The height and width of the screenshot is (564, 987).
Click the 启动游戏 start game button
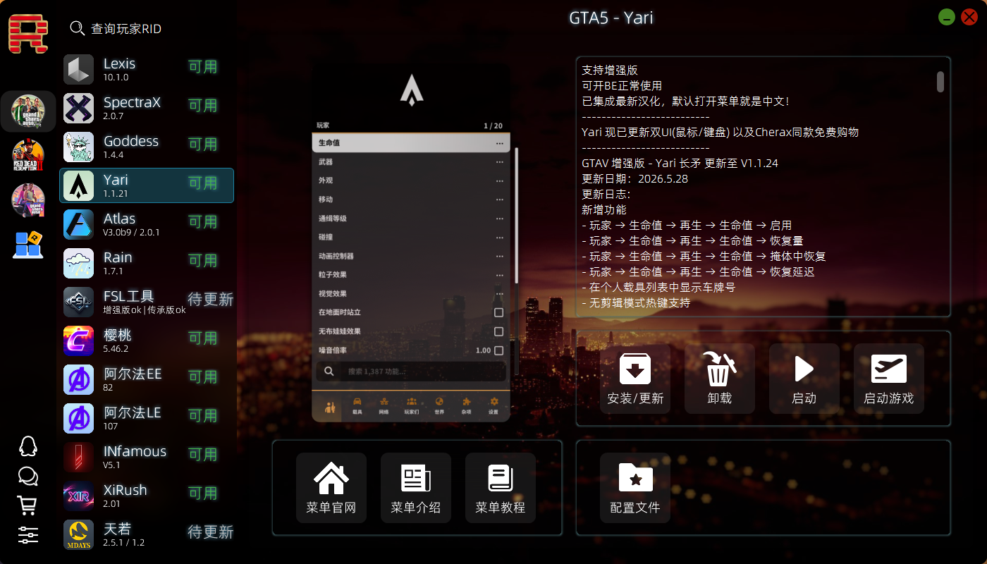pyautogui.click(x=889, y=379)
